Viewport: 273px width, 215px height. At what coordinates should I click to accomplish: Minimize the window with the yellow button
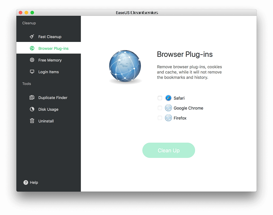point(26,12)
